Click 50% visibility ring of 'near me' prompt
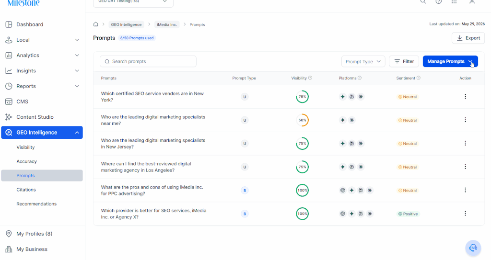This screenshot has height=260, width=491. pyautogui.click(x=302, y=120)
